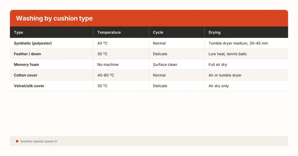Viewport: 298px width, 156px height.
Task: Click the orange dot beside the website URL
Action: tap(17, 141)
